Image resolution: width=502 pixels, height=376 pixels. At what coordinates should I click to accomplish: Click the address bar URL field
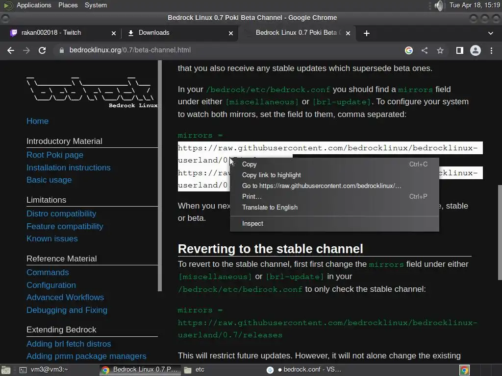tap(224, 50)
